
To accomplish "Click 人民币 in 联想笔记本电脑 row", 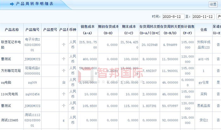I will pyautogui.click(x=73, y=45).
